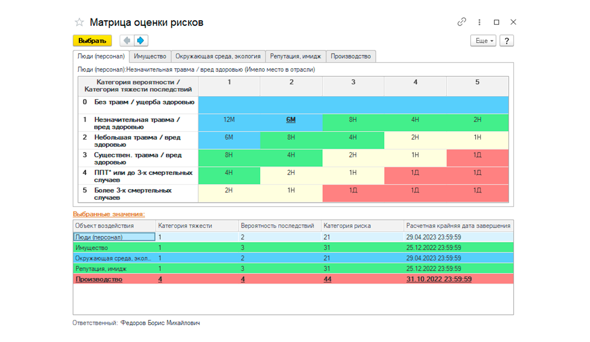This screenshot has height=342, width=590.
Task: Go to the Репутация, имидж tab
Action: [x=295, y=56]
